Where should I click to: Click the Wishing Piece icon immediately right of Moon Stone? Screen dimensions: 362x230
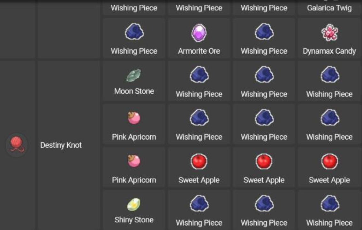(x=199, y=76)
